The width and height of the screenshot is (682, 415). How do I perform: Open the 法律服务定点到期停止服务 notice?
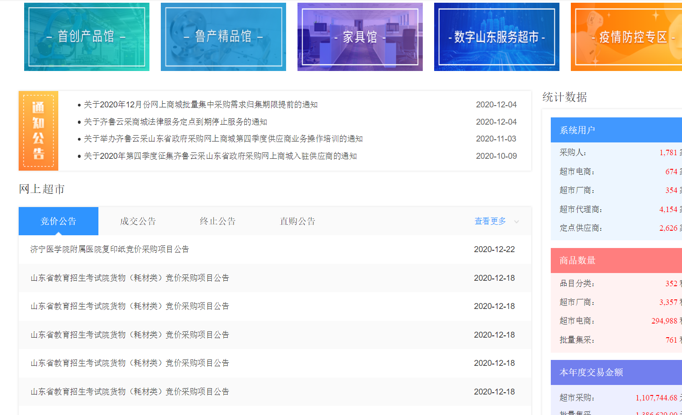tap(175, 122)
